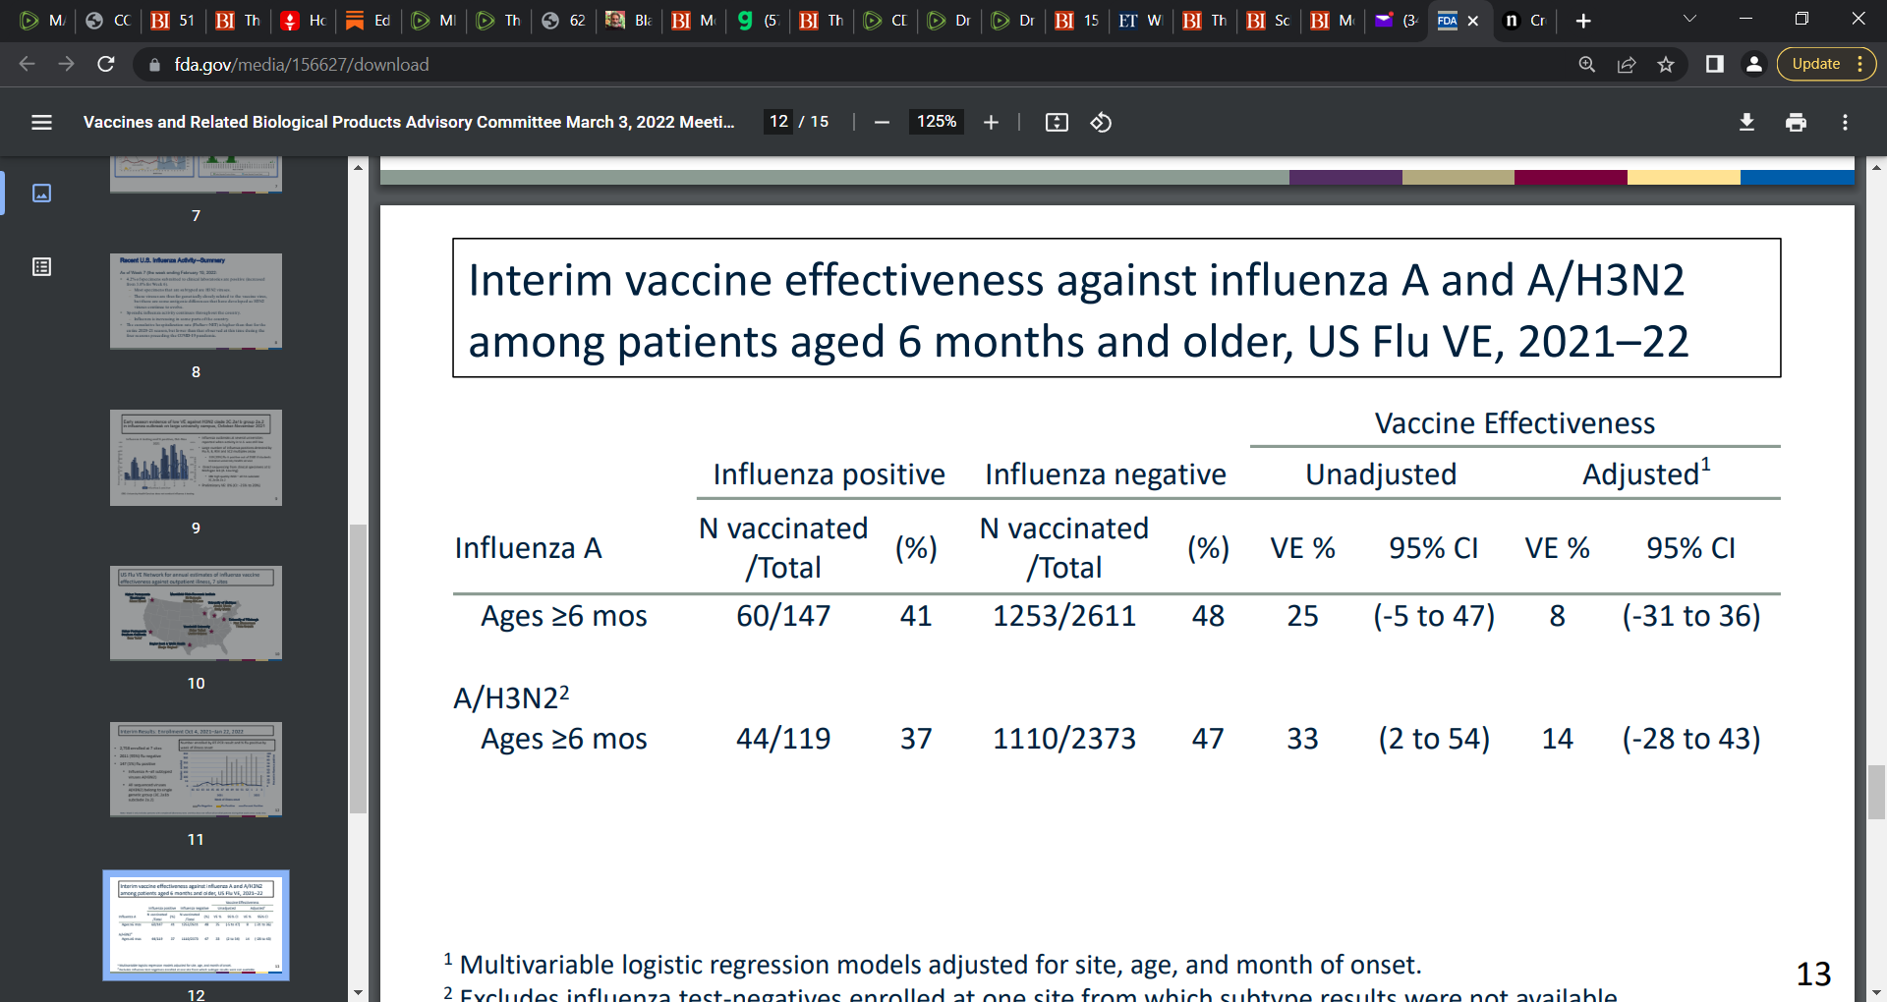Show document outline in sidebar
The height and width of the screenshot is (1002, 1887).
[x=41, y=266]
